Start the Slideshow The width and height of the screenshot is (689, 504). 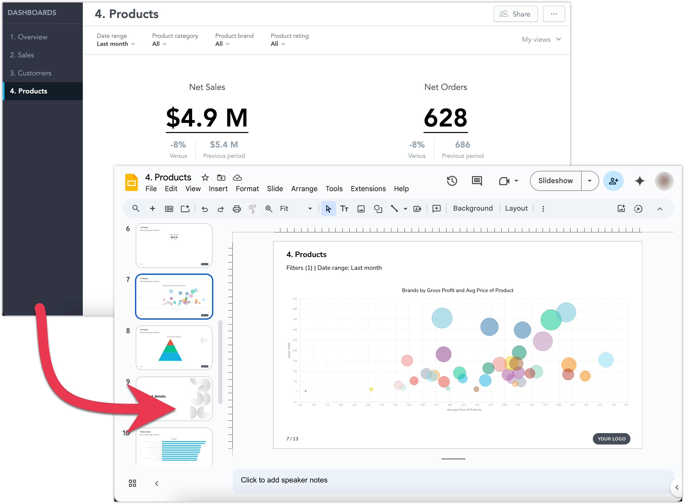coord(555,181)
